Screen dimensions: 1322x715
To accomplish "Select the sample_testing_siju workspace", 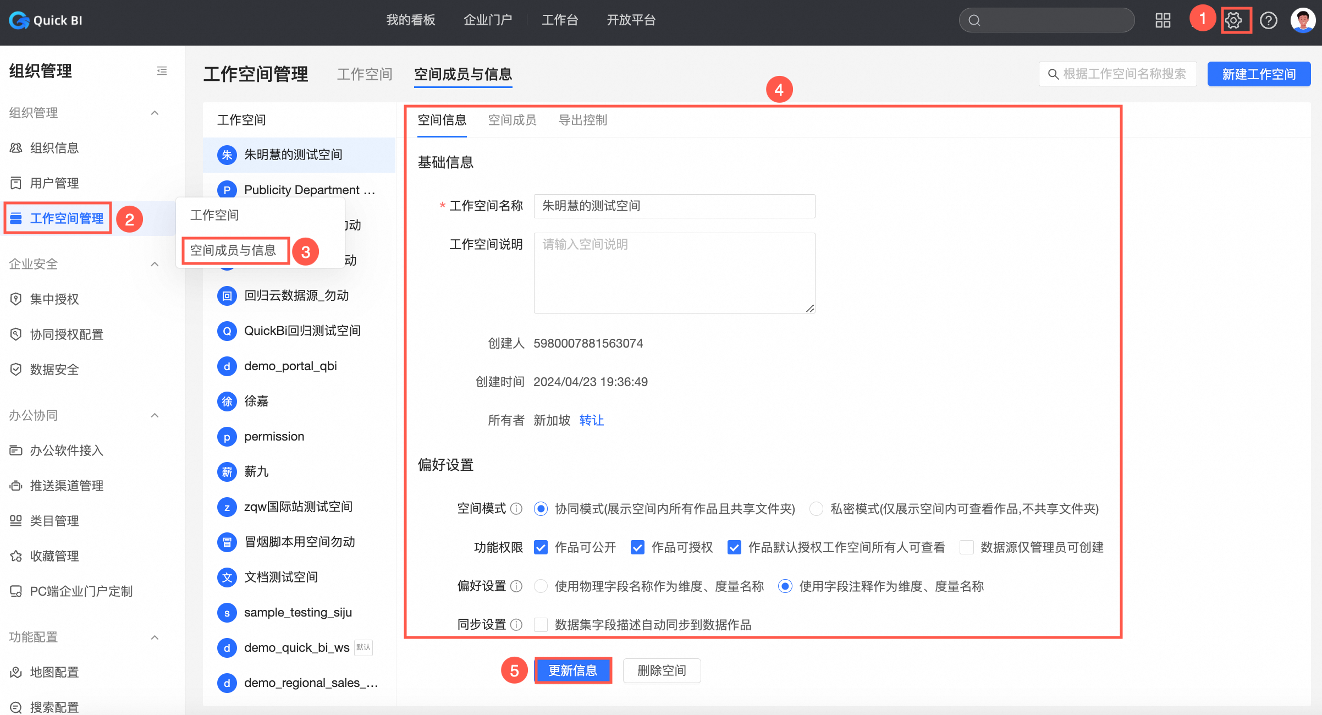I will point(299,613).
